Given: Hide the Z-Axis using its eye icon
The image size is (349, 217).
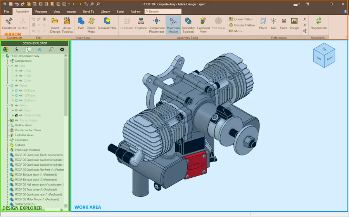Looking at the screenshot, I should click(x=21, y=81).
